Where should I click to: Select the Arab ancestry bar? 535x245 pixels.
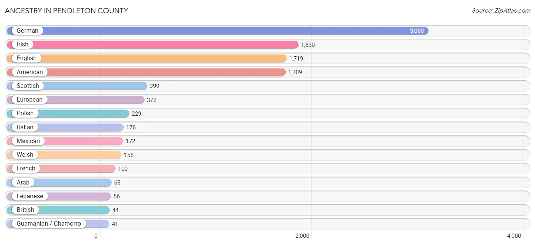click(x=59, y=182)
